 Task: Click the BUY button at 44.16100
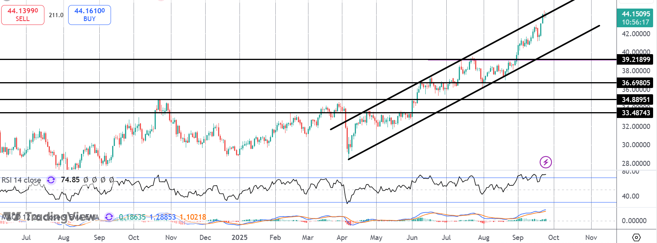(90, 15)
